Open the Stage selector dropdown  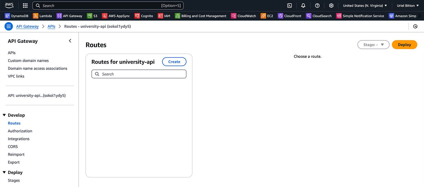click(373, 45)
